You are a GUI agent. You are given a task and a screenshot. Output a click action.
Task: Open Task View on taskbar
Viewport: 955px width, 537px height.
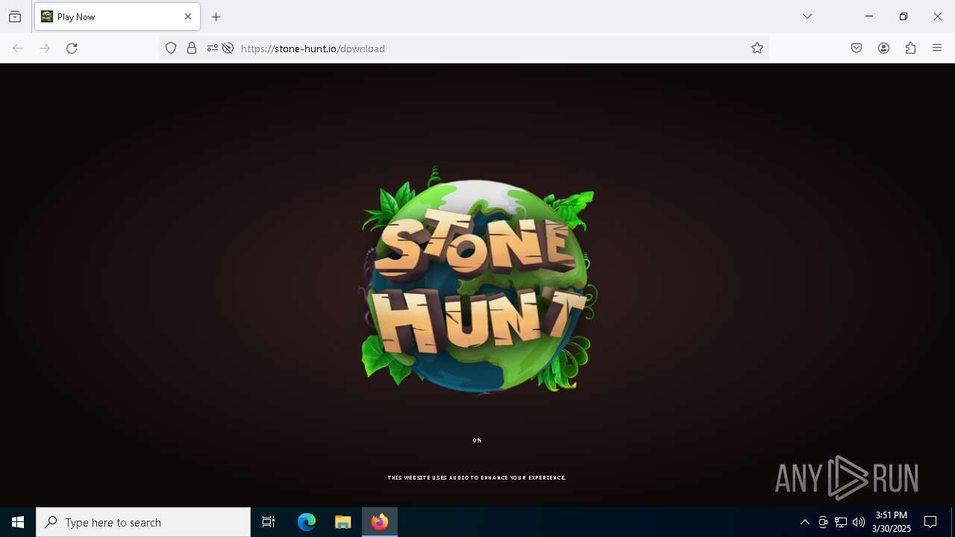(269, 522)
